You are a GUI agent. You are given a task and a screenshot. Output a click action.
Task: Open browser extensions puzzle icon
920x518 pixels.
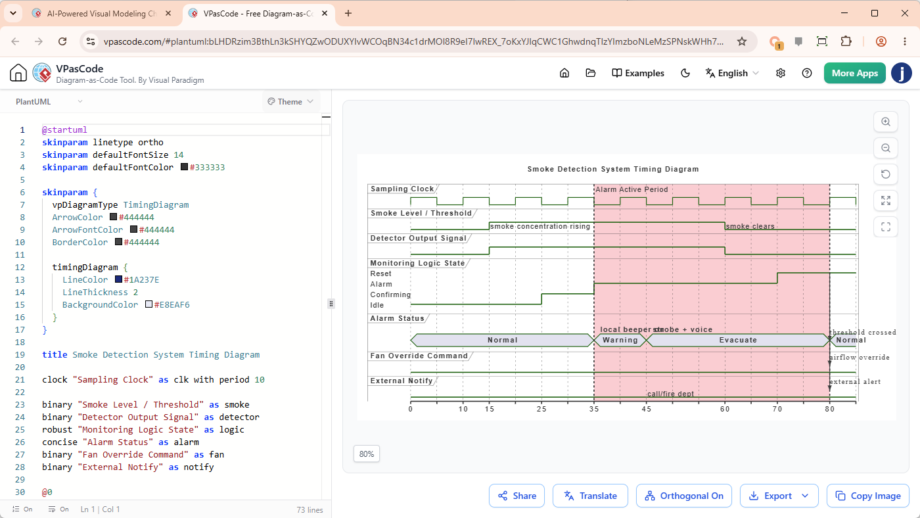click(846, 41)
